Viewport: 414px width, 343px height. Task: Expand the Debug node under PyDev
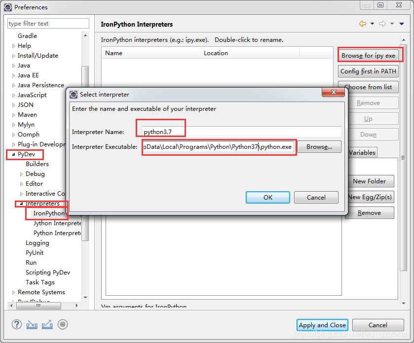(21, 174)
